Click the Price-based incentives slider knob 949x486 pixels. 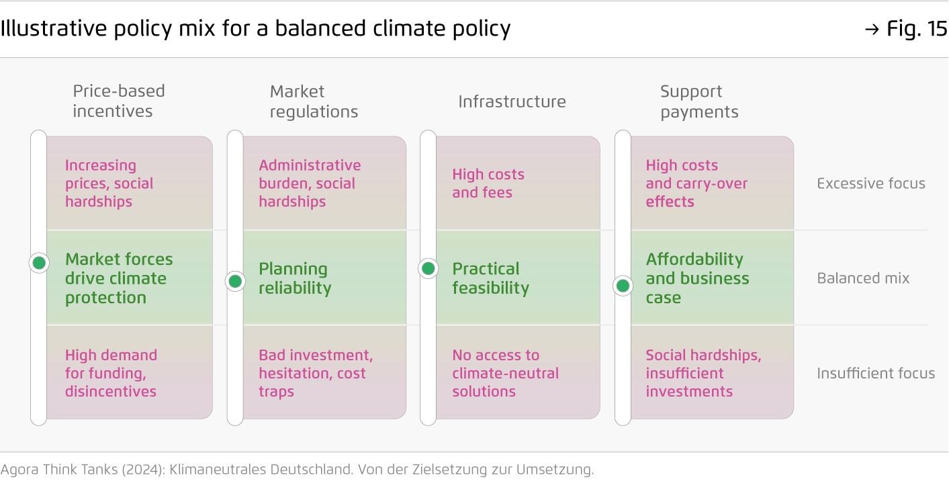point(39,263)
